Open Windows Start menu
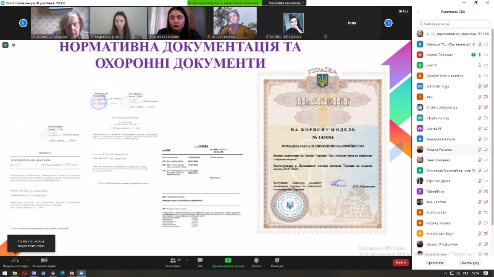Viewport: 494px width, 277px height. 4,273
